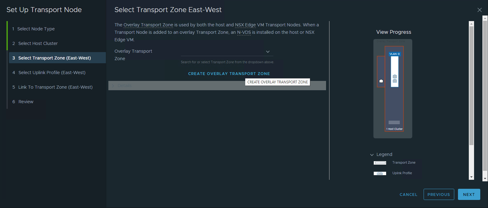Expand the Details section

pyautogui.click(x=113, y=86)
